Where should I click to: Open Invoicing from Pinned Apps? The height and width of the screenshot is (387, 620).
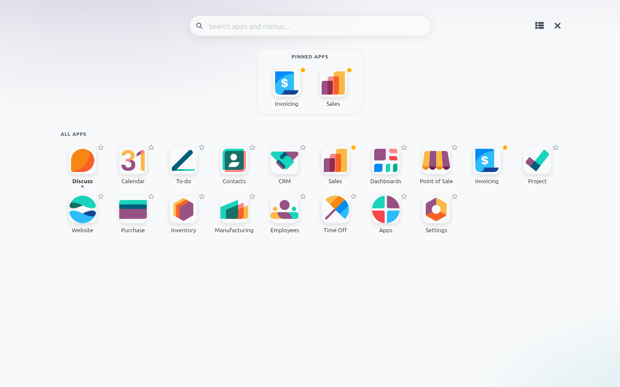pos(287,83)
